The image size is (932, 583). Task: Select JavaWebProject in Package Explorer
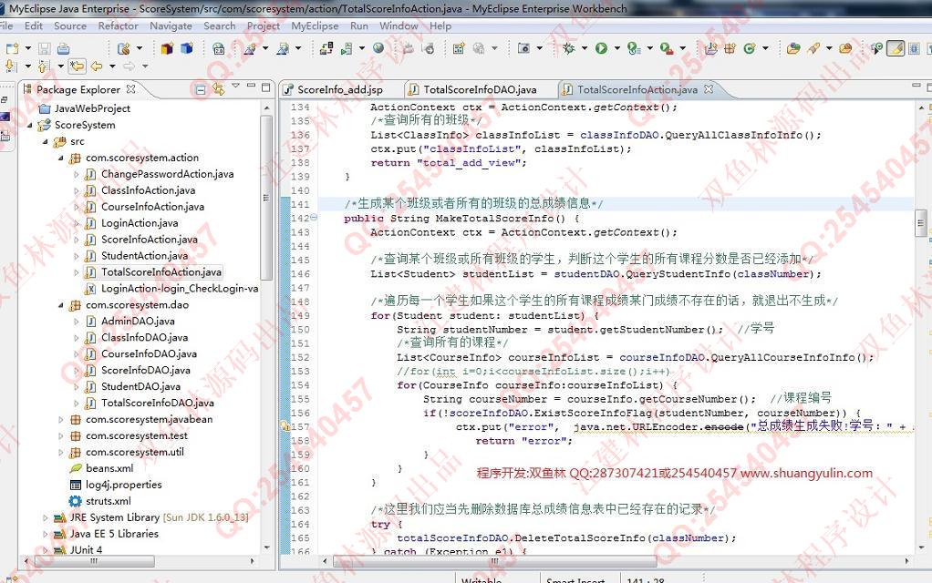tap(91, 108)
